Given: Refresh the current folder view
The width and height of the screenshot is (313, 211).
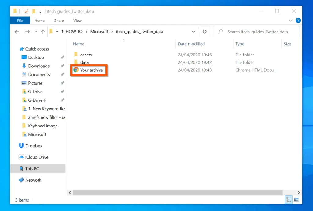Looking at the screenshot, I should [204, 32].
